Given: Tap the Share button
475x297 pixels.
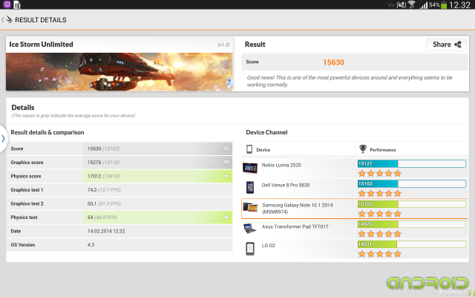Looking at the screenshot, I should click(x=446, y=45).
